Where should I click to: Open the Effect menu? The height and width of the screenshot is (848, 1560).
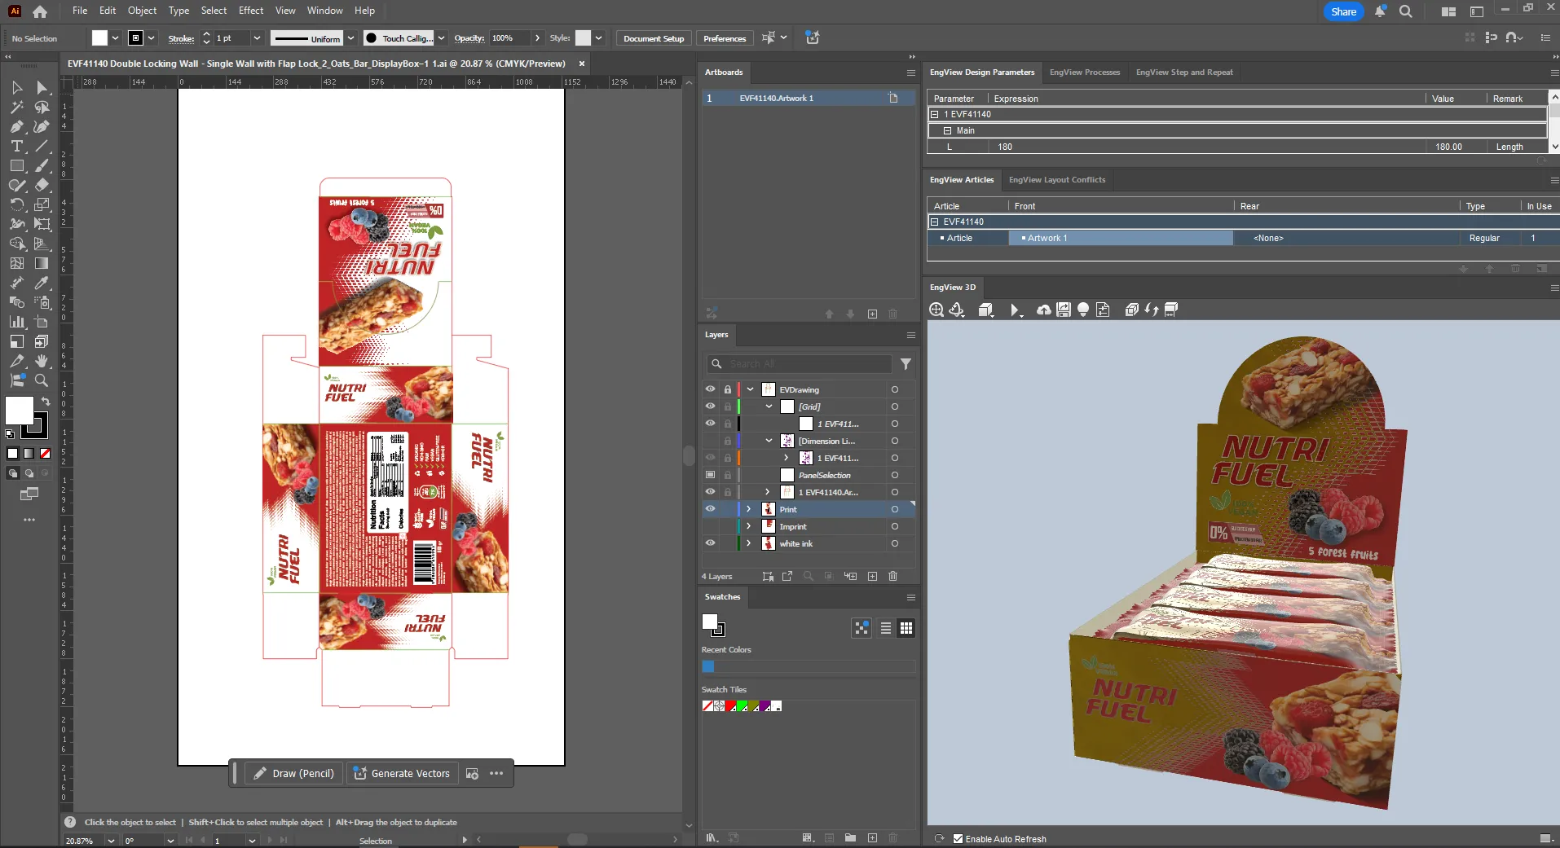coord(251,11)
